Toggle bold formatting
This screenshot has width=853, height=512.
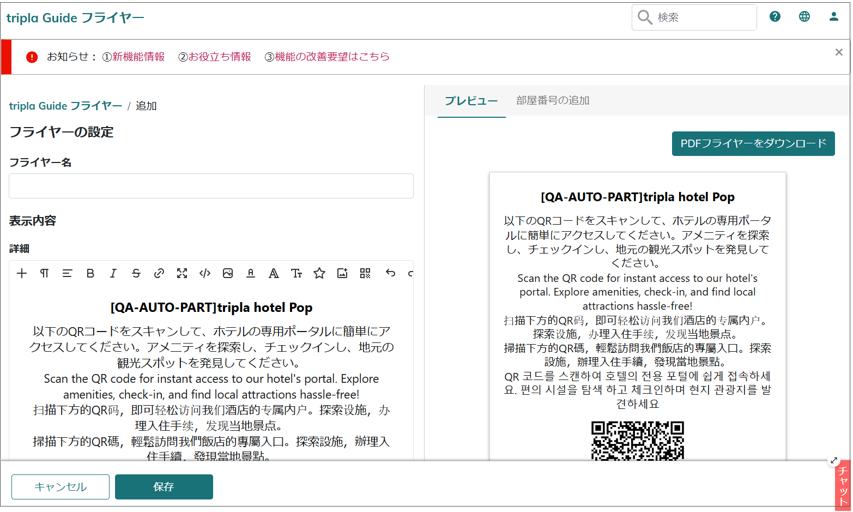pos(90,273)
